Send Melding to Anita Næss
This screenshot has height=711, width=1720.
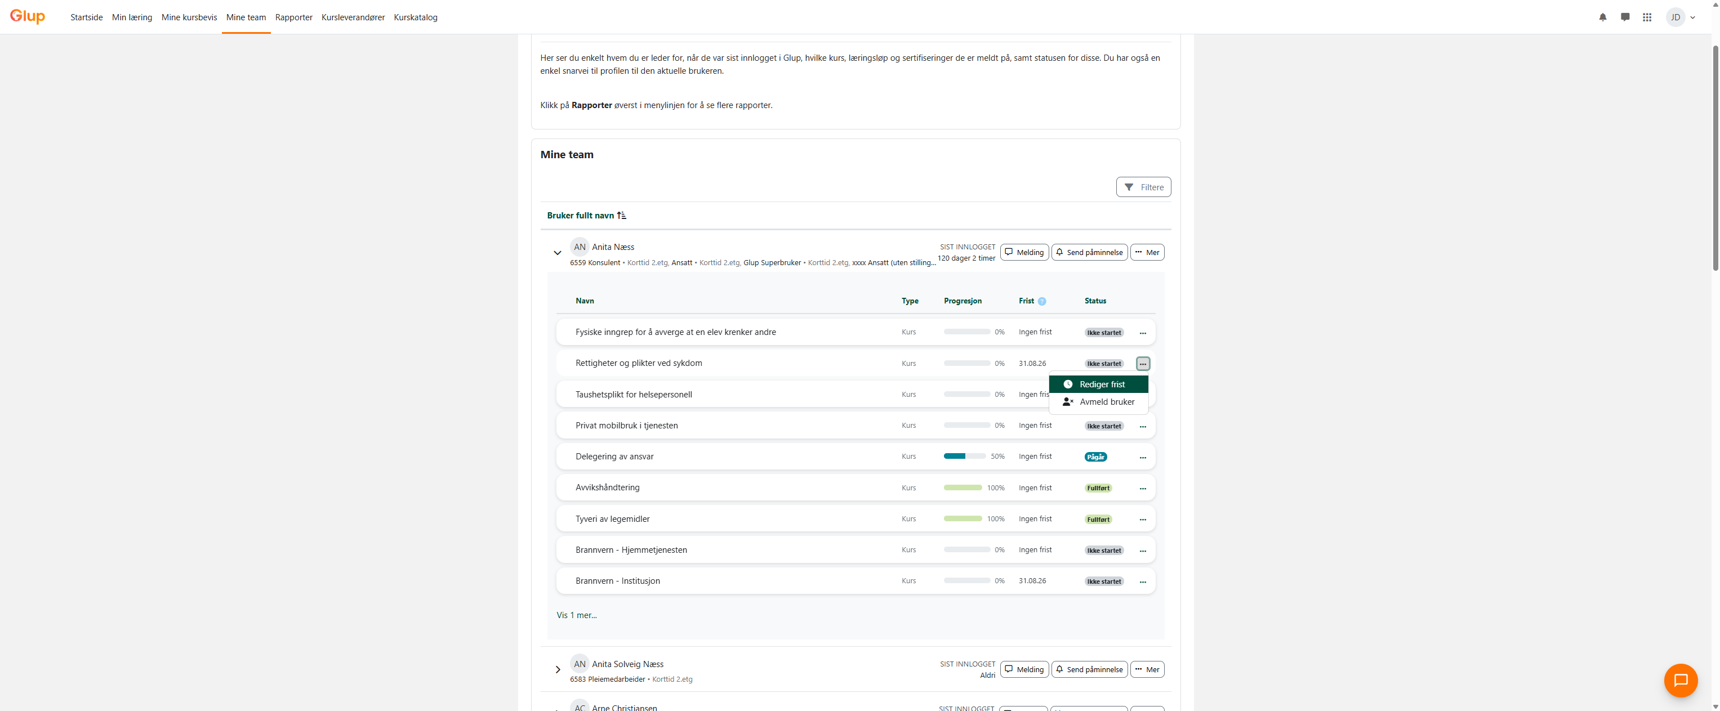(x=1024, y=252)
